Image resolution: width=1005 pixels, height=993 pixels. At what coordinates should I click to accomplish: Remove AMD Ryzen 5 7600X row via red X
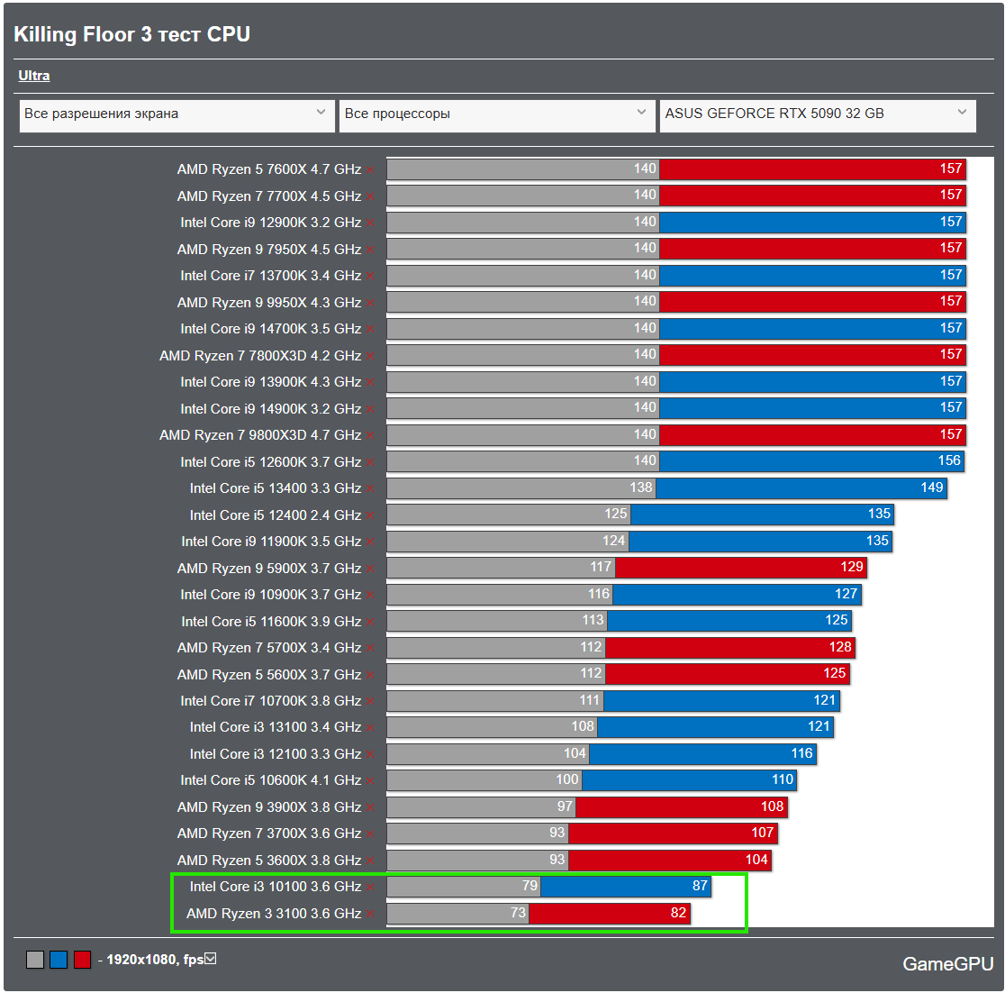(x=370, y=170)
